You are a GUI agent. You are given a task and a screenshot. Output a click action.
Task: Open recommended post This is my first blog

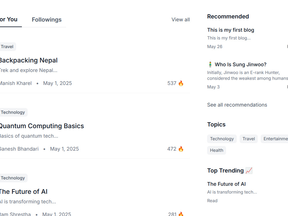pyautogui.click(x=231, y=30)
